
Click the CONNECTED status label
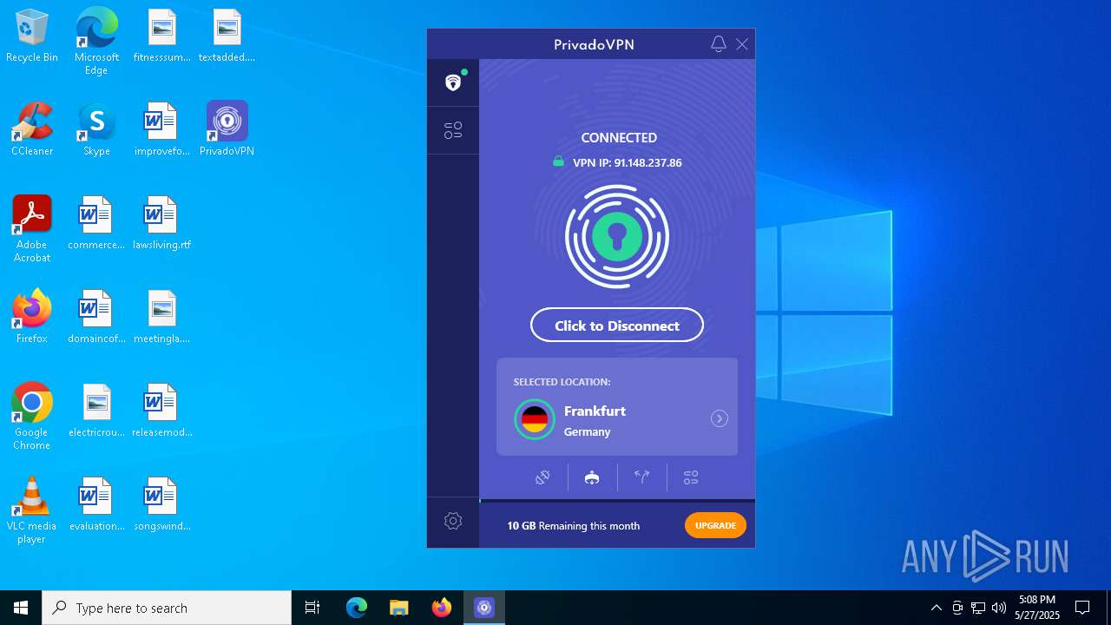pos(619,137)
